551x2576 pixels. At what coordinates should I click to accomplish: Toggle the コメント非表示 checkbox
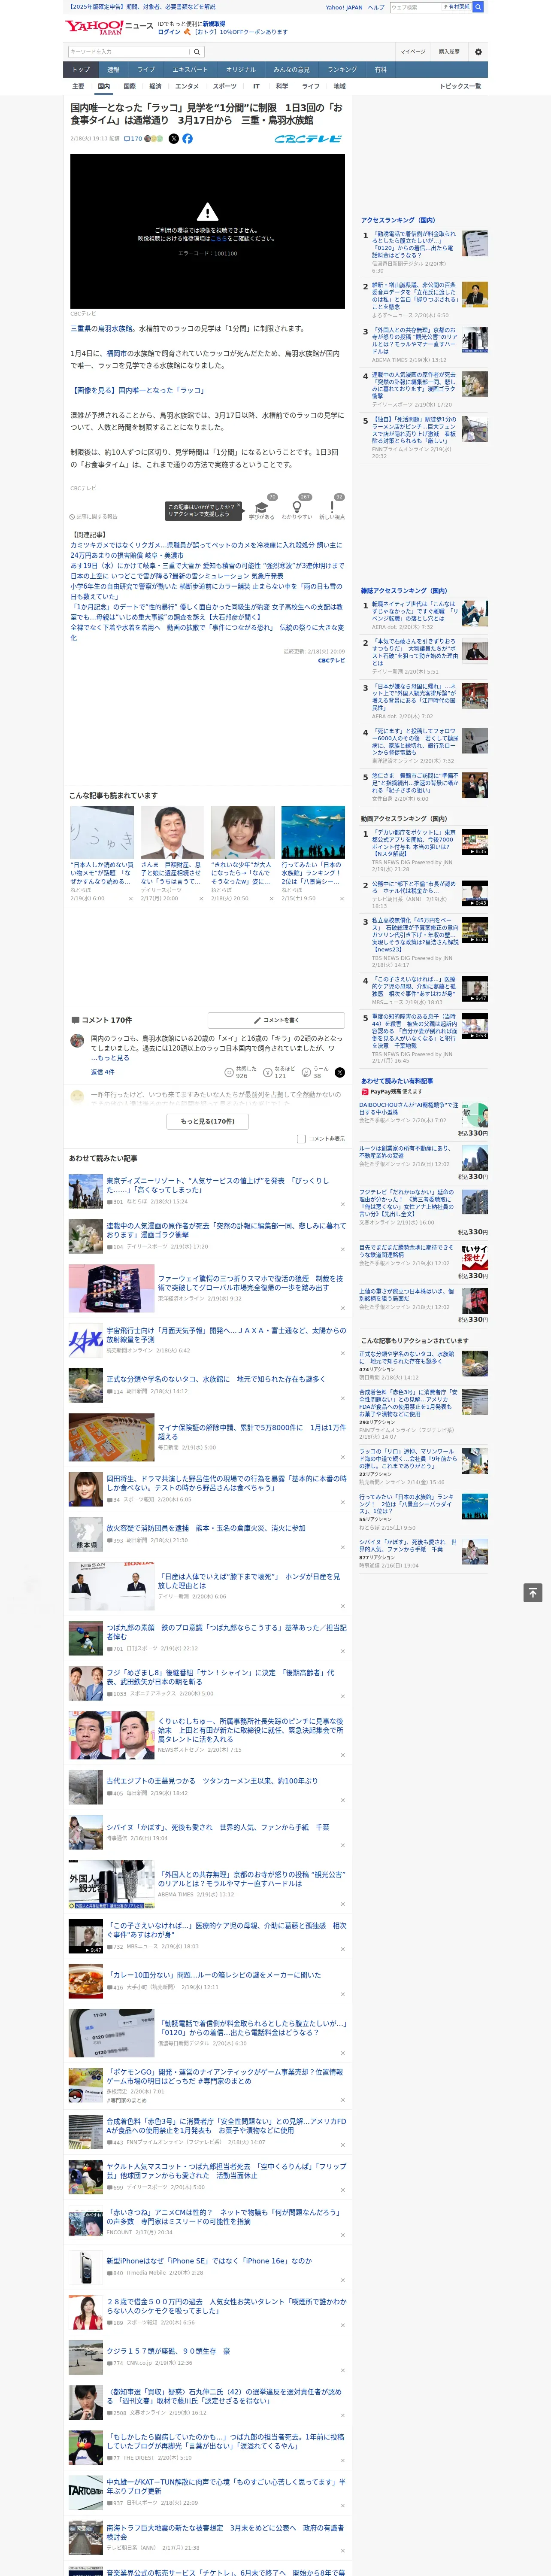[301, 1139]
